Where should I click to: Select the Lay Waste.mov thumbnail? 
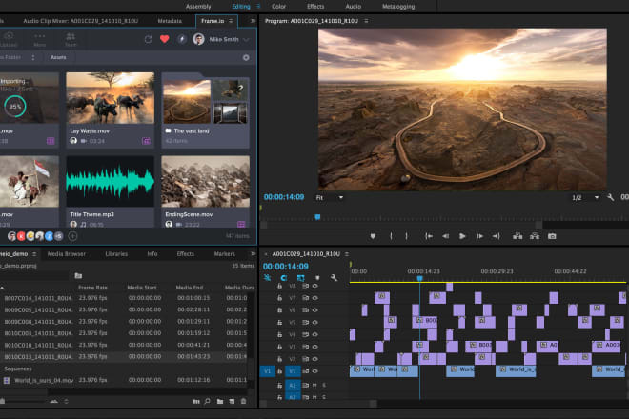110,97
